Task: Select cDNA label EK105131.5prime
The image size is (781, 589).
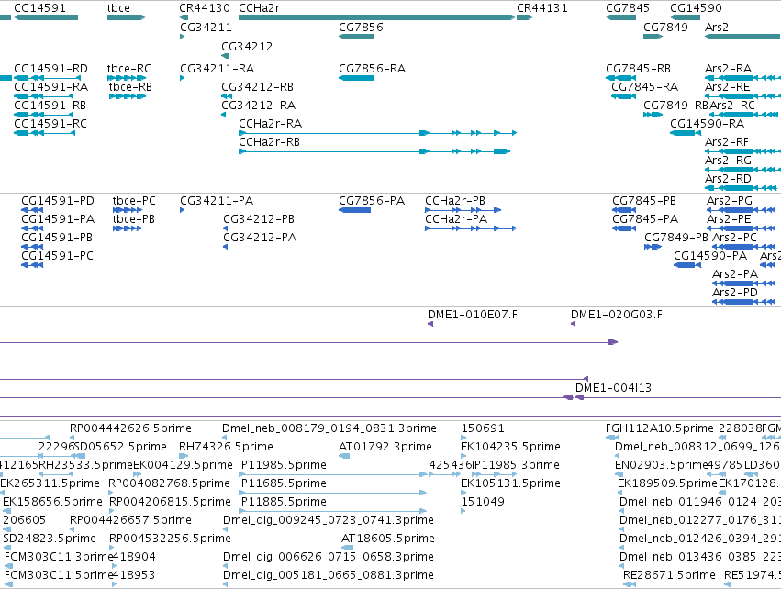Action: point(510,483)
